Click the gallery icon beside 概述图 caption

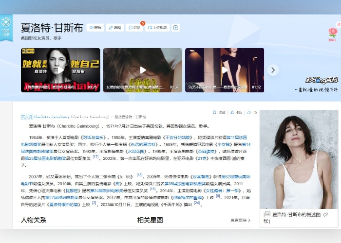pyautogui.click(x=267, y=215)
